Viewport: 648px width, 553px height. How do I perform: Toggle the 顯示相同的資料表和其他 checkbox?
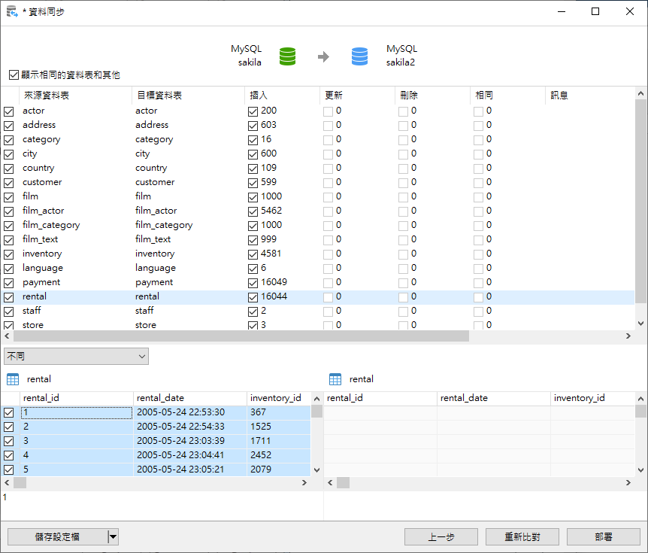pos(14,75)
